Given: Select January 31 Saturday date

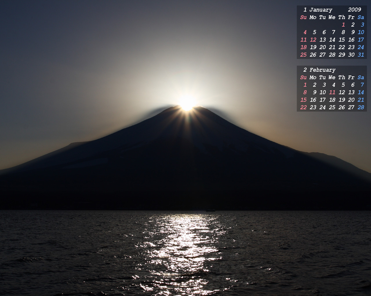Looking at the screenshot, I should pyautogui.click(x=361, y=55).
